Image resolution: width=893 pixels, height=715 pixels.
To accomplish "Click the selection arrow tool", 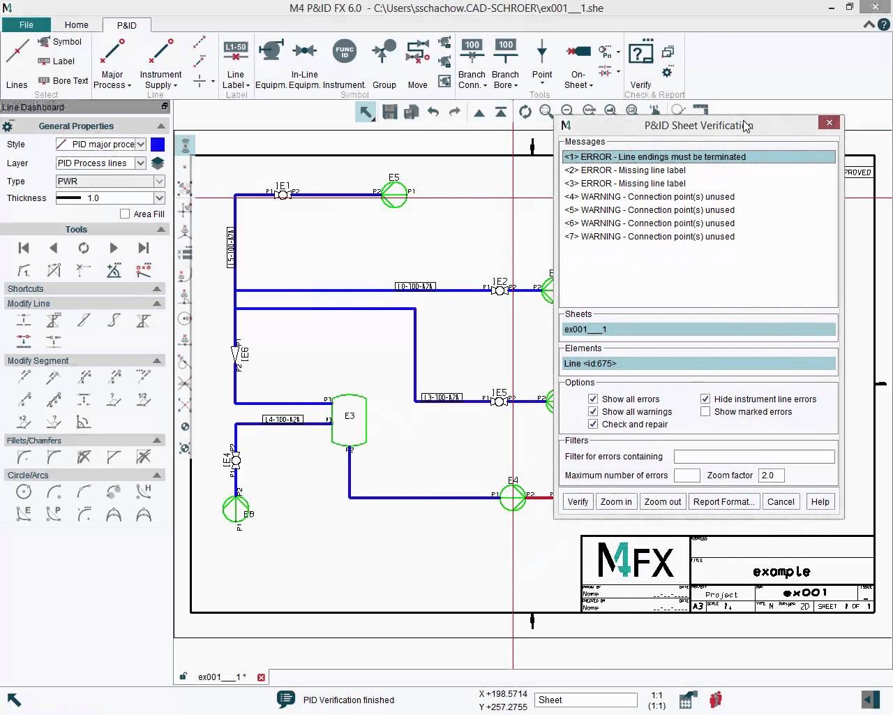I will [366, 112].
